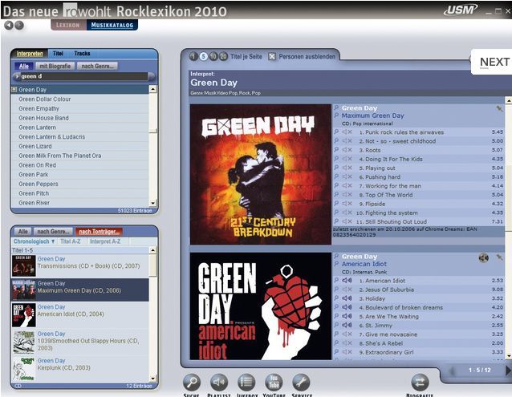
Task: Click the pin icon on American Idiot album
Action: point(500,257)
